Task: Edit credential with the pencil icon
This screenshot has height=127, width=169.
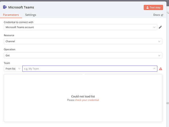Action: pyautogui.click(x=160, y=27)
